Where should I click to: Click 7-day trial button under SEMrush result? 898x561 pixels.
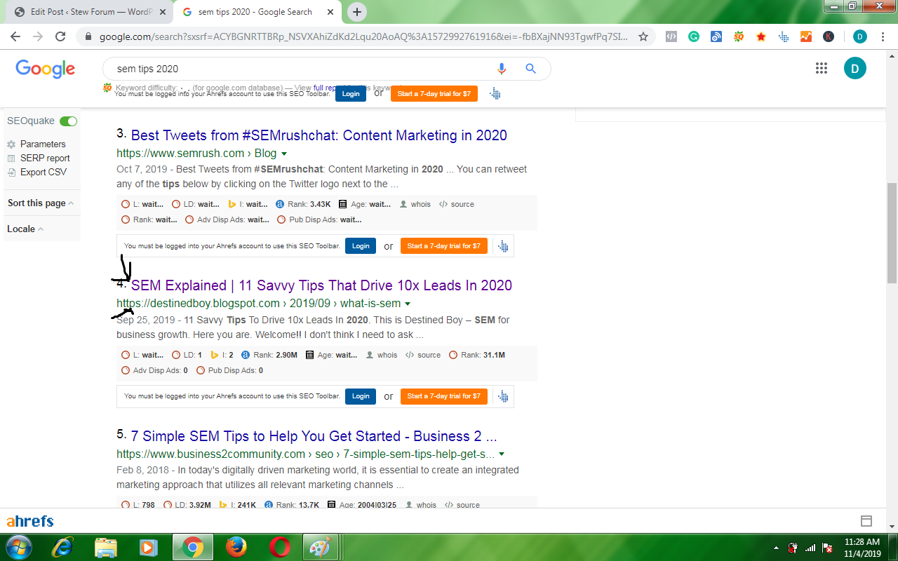(444, 246)
